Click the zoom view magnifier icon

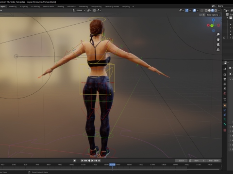point(218,34)
